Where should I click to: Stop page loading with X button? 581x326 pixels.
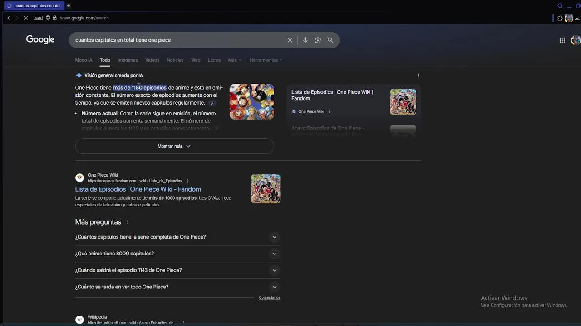[x=25, y=18]
